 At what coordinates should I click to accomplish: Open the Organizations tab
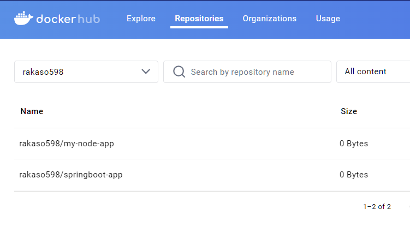269,19
